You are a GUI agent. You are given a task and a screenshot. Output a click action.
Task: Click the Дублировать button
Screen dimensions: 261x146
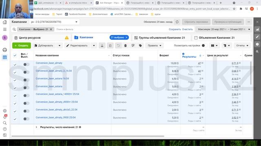(x=44, y=45)
